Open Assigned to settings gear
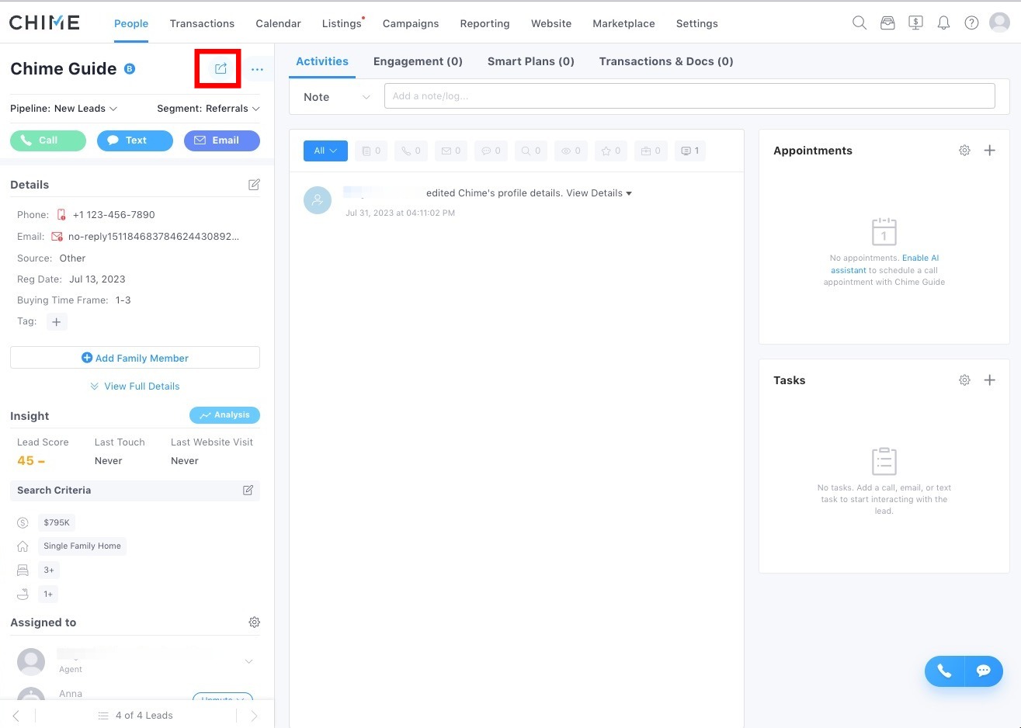 coord(254,622)
